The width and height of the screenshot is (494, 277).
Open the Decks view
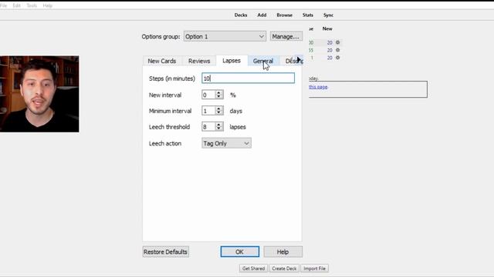point(241,15)
